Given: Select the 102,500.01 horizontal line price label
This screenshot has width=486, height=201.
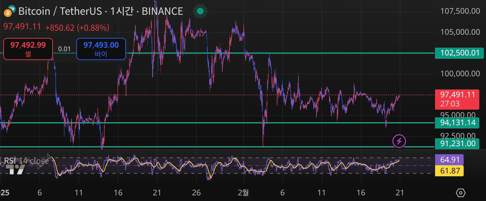Looking at the screenshot, I should coord(459,53).
